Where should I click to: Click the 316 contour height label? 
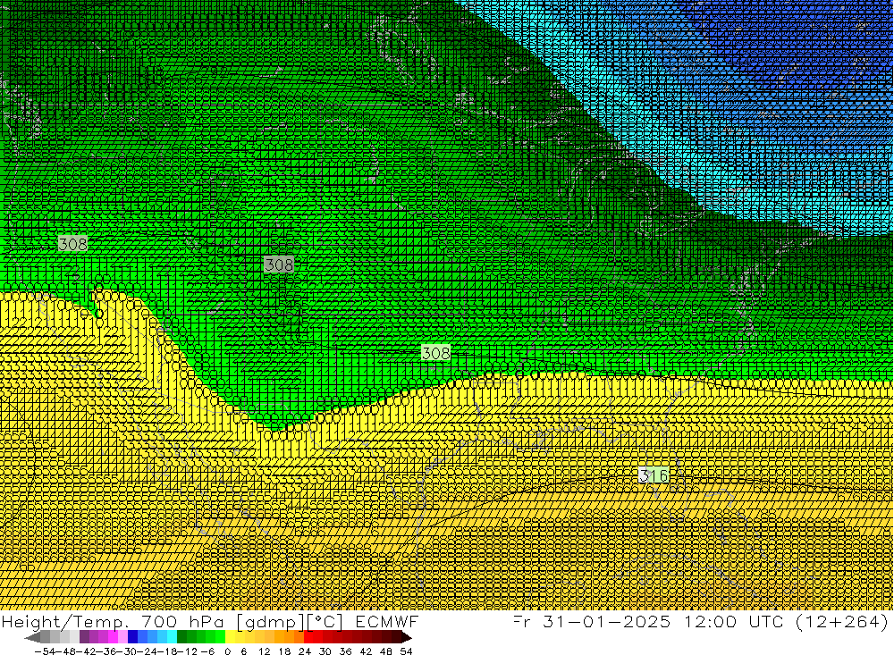coord(654,474)
